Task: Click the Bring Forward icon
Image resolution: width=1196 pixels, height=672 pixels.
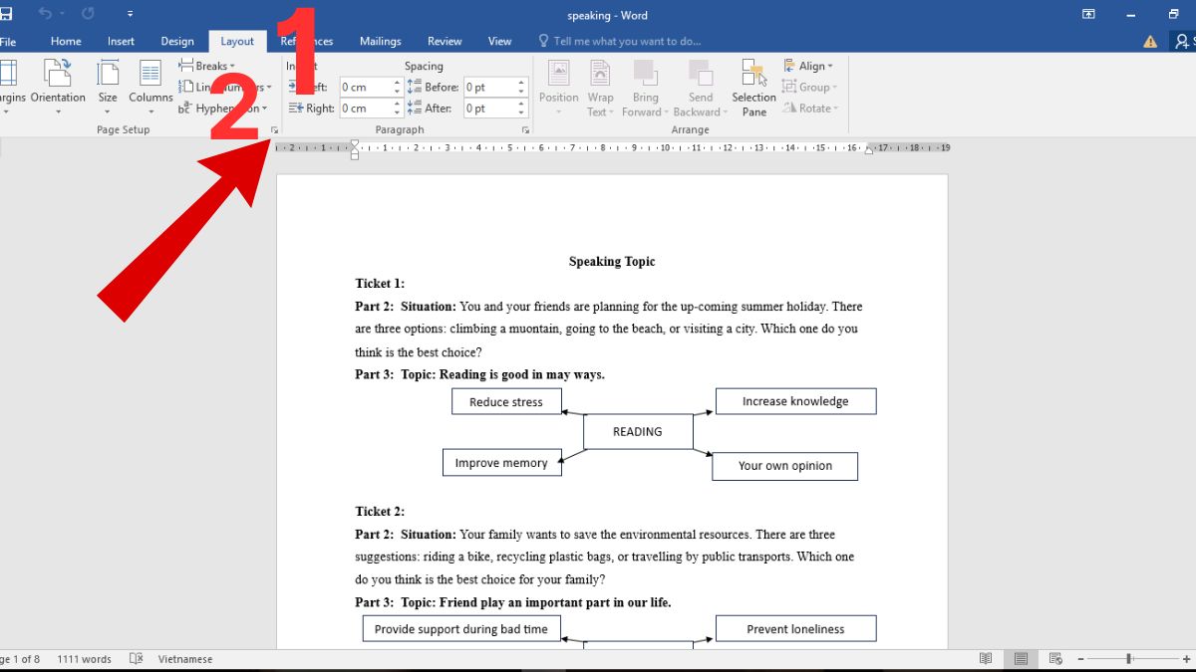Action: 645,74
